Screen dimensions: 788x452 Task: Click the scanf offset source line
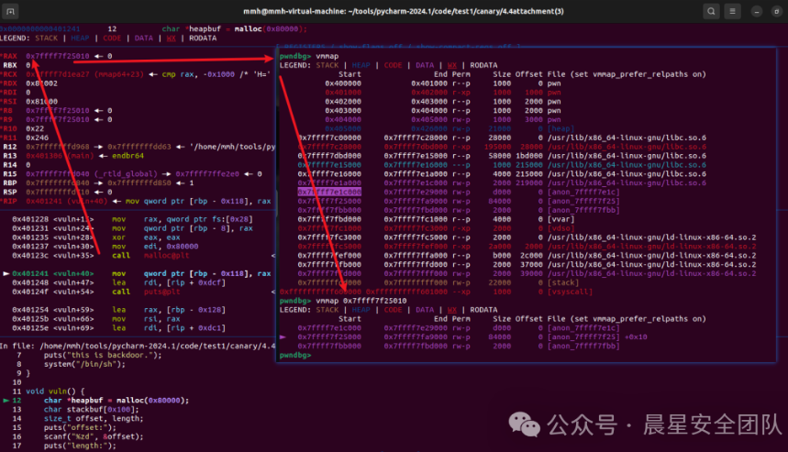(x=83, y=437)
